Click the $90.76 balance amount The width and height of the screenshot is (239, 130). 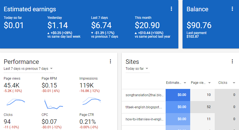[x=199, y=26]
